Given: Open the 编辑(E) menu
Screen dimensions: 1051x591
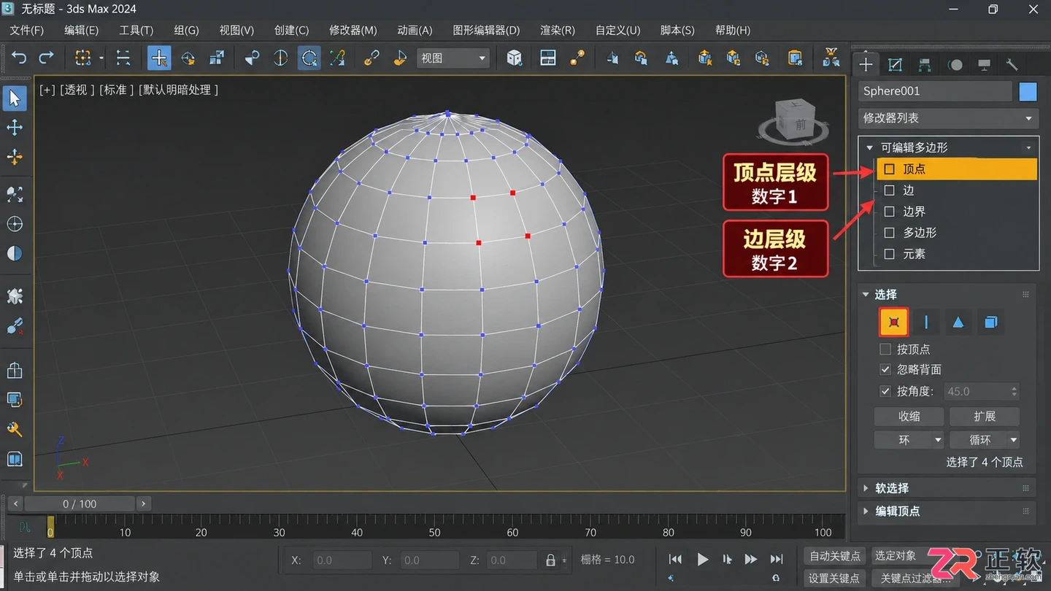Looking at the screenshot, I should [81, 30].
